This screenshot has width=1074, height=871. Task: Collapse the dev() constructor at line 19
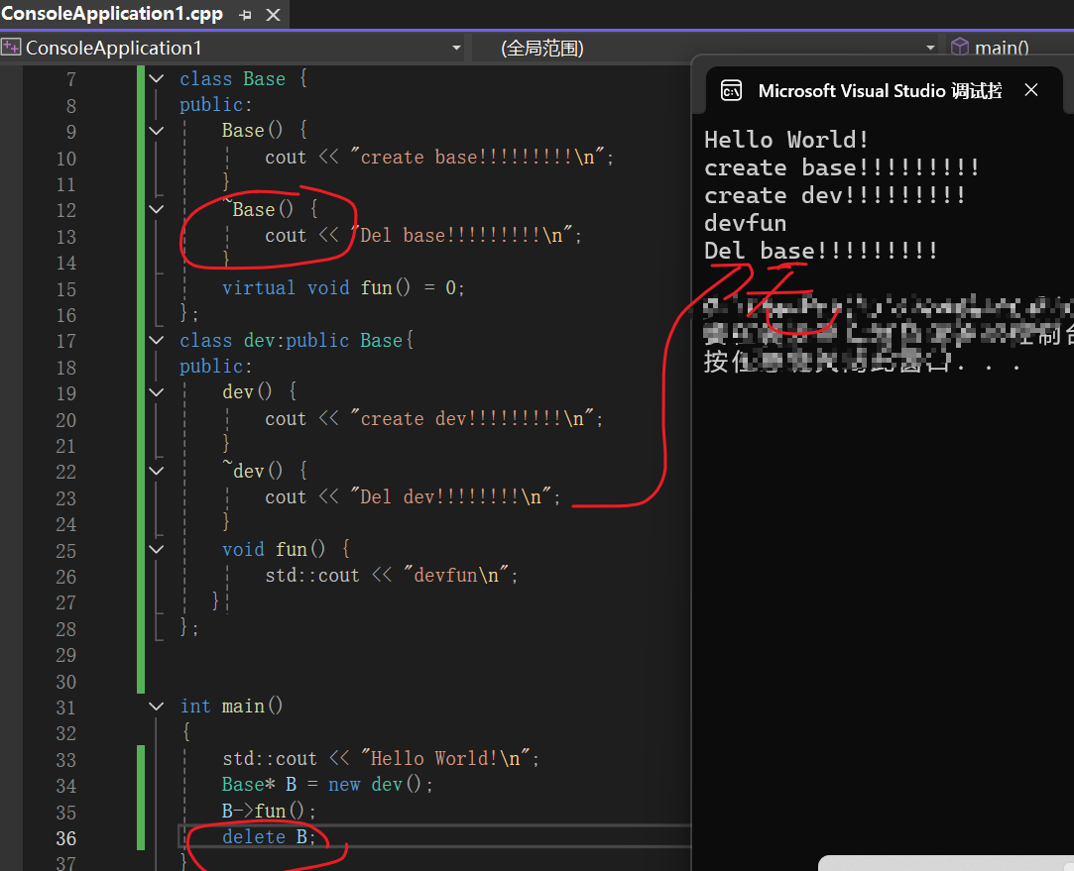pos(156,392)
